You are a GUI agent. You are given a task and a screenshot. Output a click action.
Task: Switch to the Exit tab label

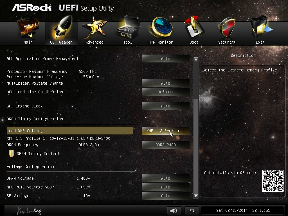pos(260,42)
